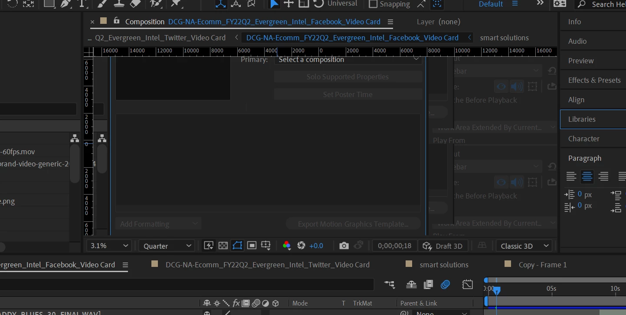Expand the workspace overflow chevrons

pyautogui.click(x=540, y=3)
